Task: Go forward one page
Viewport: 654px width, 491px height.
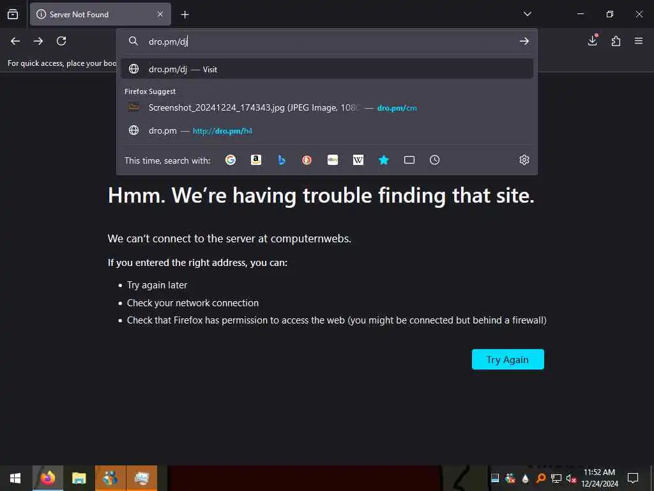Action: click(x=38, y=41)
